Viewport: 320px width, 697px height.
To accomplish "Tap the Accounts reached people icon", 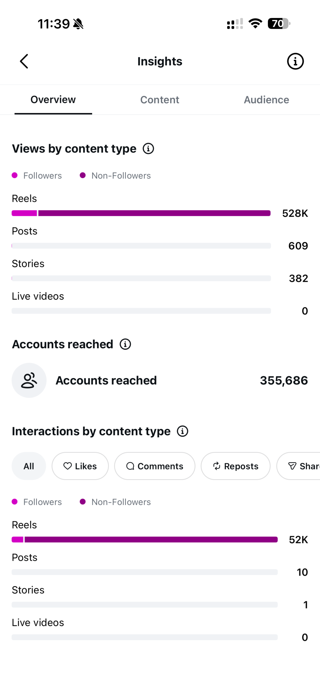I will tap(29, 380).
